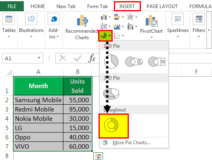Switch to New Tab ribbon tab
Screen dimensions: 212x160
coord(66,6)
